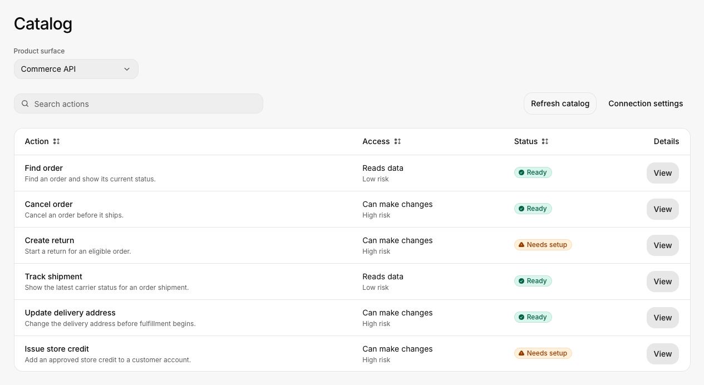View details for Track shipment
This screenshot has width=704, height=385.
tap(663, 282)
